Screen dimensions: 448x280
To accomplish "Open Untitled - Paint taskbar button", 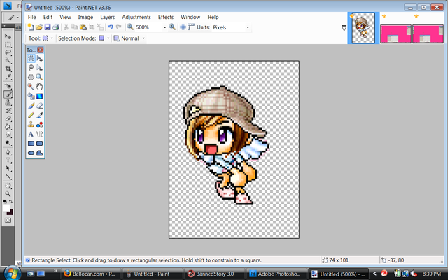I will 152,274.
